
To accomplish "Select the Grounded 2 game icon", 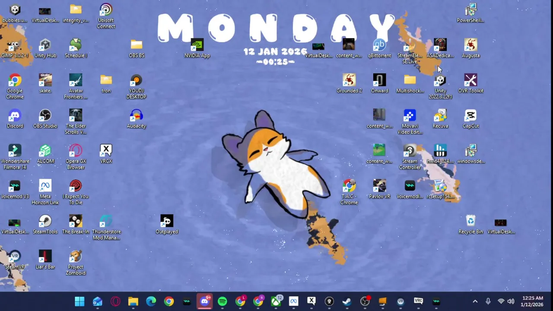I will 349,83.
